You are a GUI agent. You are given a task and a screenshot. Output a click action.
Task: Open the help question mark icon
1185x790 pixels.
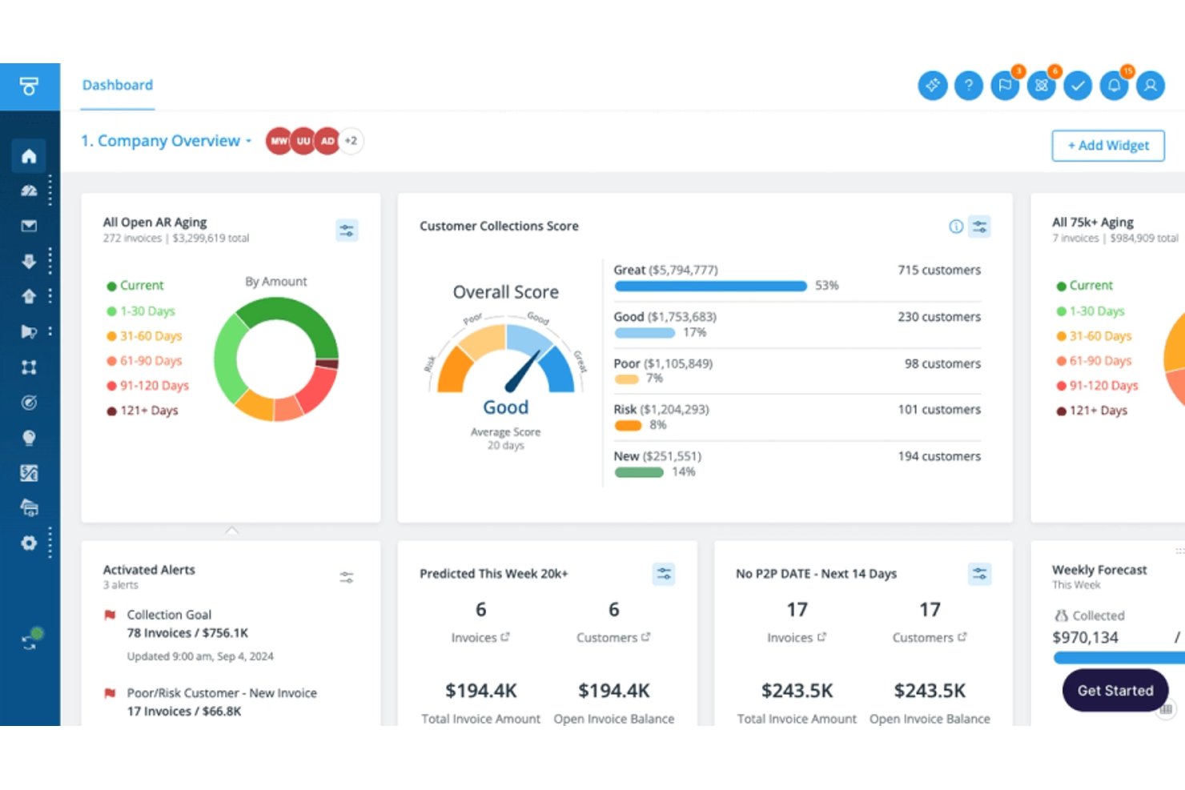point(969,86)
